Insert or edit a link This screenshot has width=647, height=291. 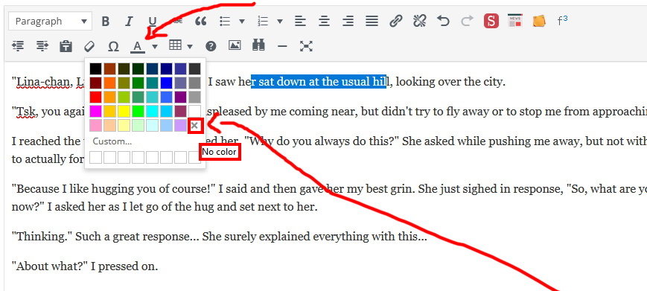pyautogui.click(x=395, y=21)
